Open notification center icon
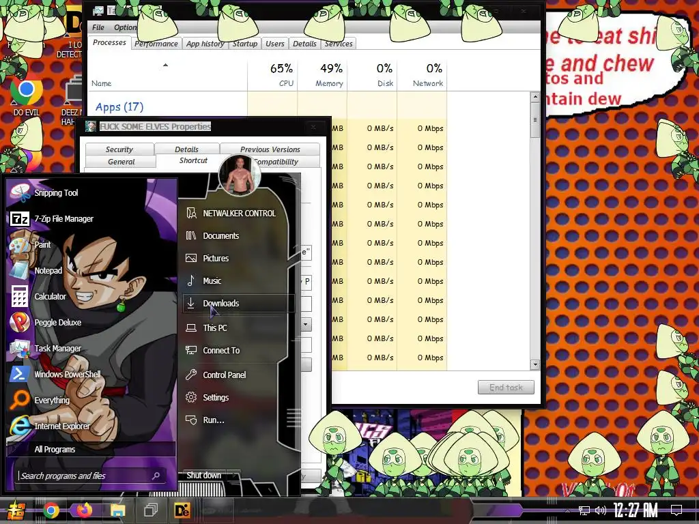 [676, 510]
